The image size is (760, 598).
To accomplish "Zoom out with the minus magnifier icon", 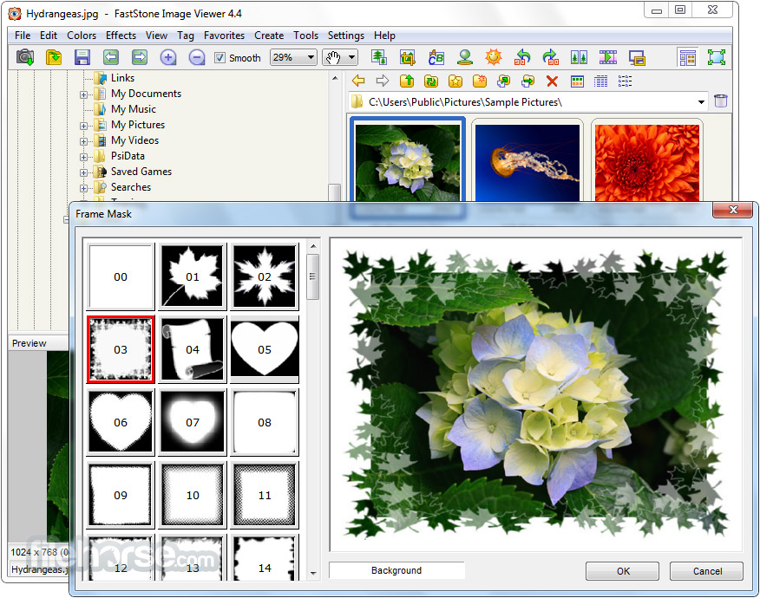I will click(x=196, y=57).
